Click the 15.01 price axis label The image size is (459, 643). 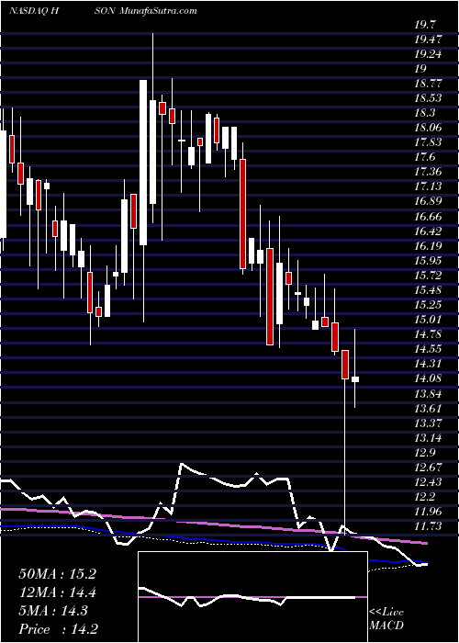point(427,320)
